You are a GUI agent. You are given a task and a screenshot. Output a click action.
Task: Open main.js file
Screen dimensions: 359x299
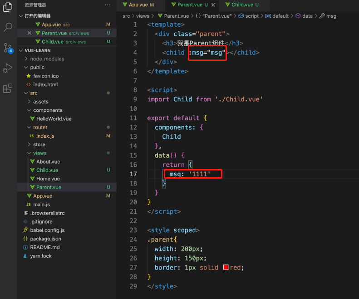click(x=41, y=204)
